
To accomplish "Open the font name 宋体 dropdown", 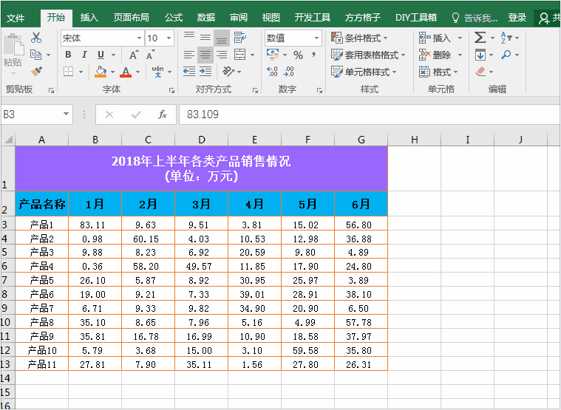I will (x=139, y=38).
